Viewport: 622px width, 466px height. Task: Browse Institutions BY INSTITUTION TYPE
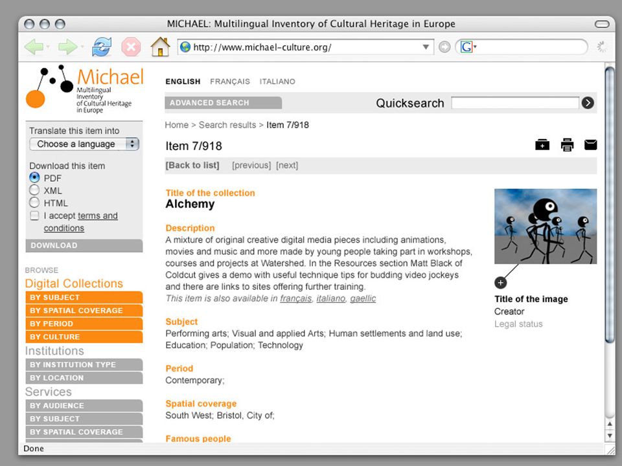[x=84, y=364]
